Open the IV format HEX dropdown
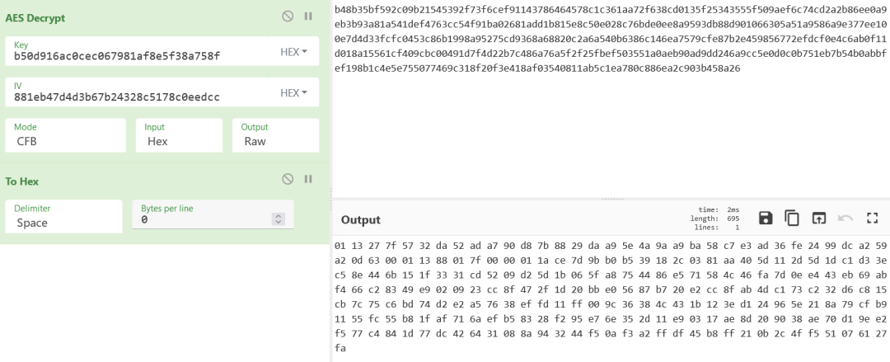This screenshot has width=890, height=362. tap(293, 92)
